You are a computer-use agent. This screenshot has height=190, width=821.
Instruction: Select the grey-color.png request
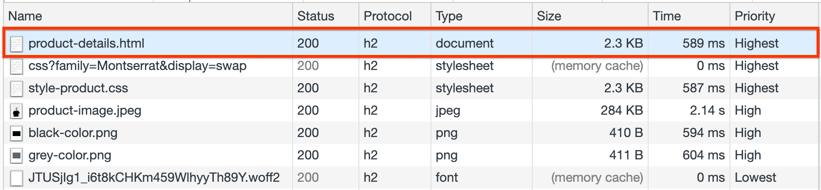coord(411,155)
